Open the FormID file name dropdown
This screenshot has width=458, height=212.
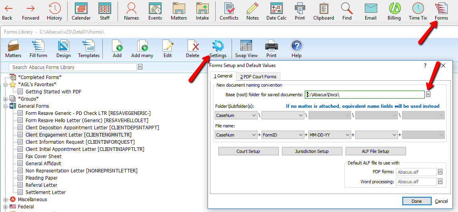(x=283, y=135)
